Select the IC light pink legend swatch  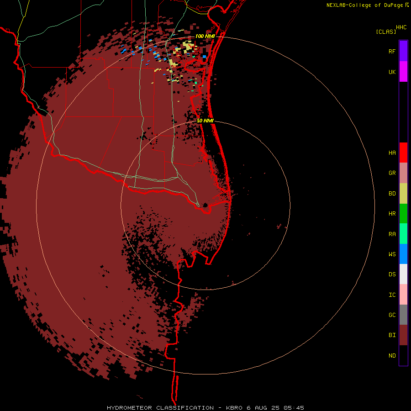coord(403,295)
